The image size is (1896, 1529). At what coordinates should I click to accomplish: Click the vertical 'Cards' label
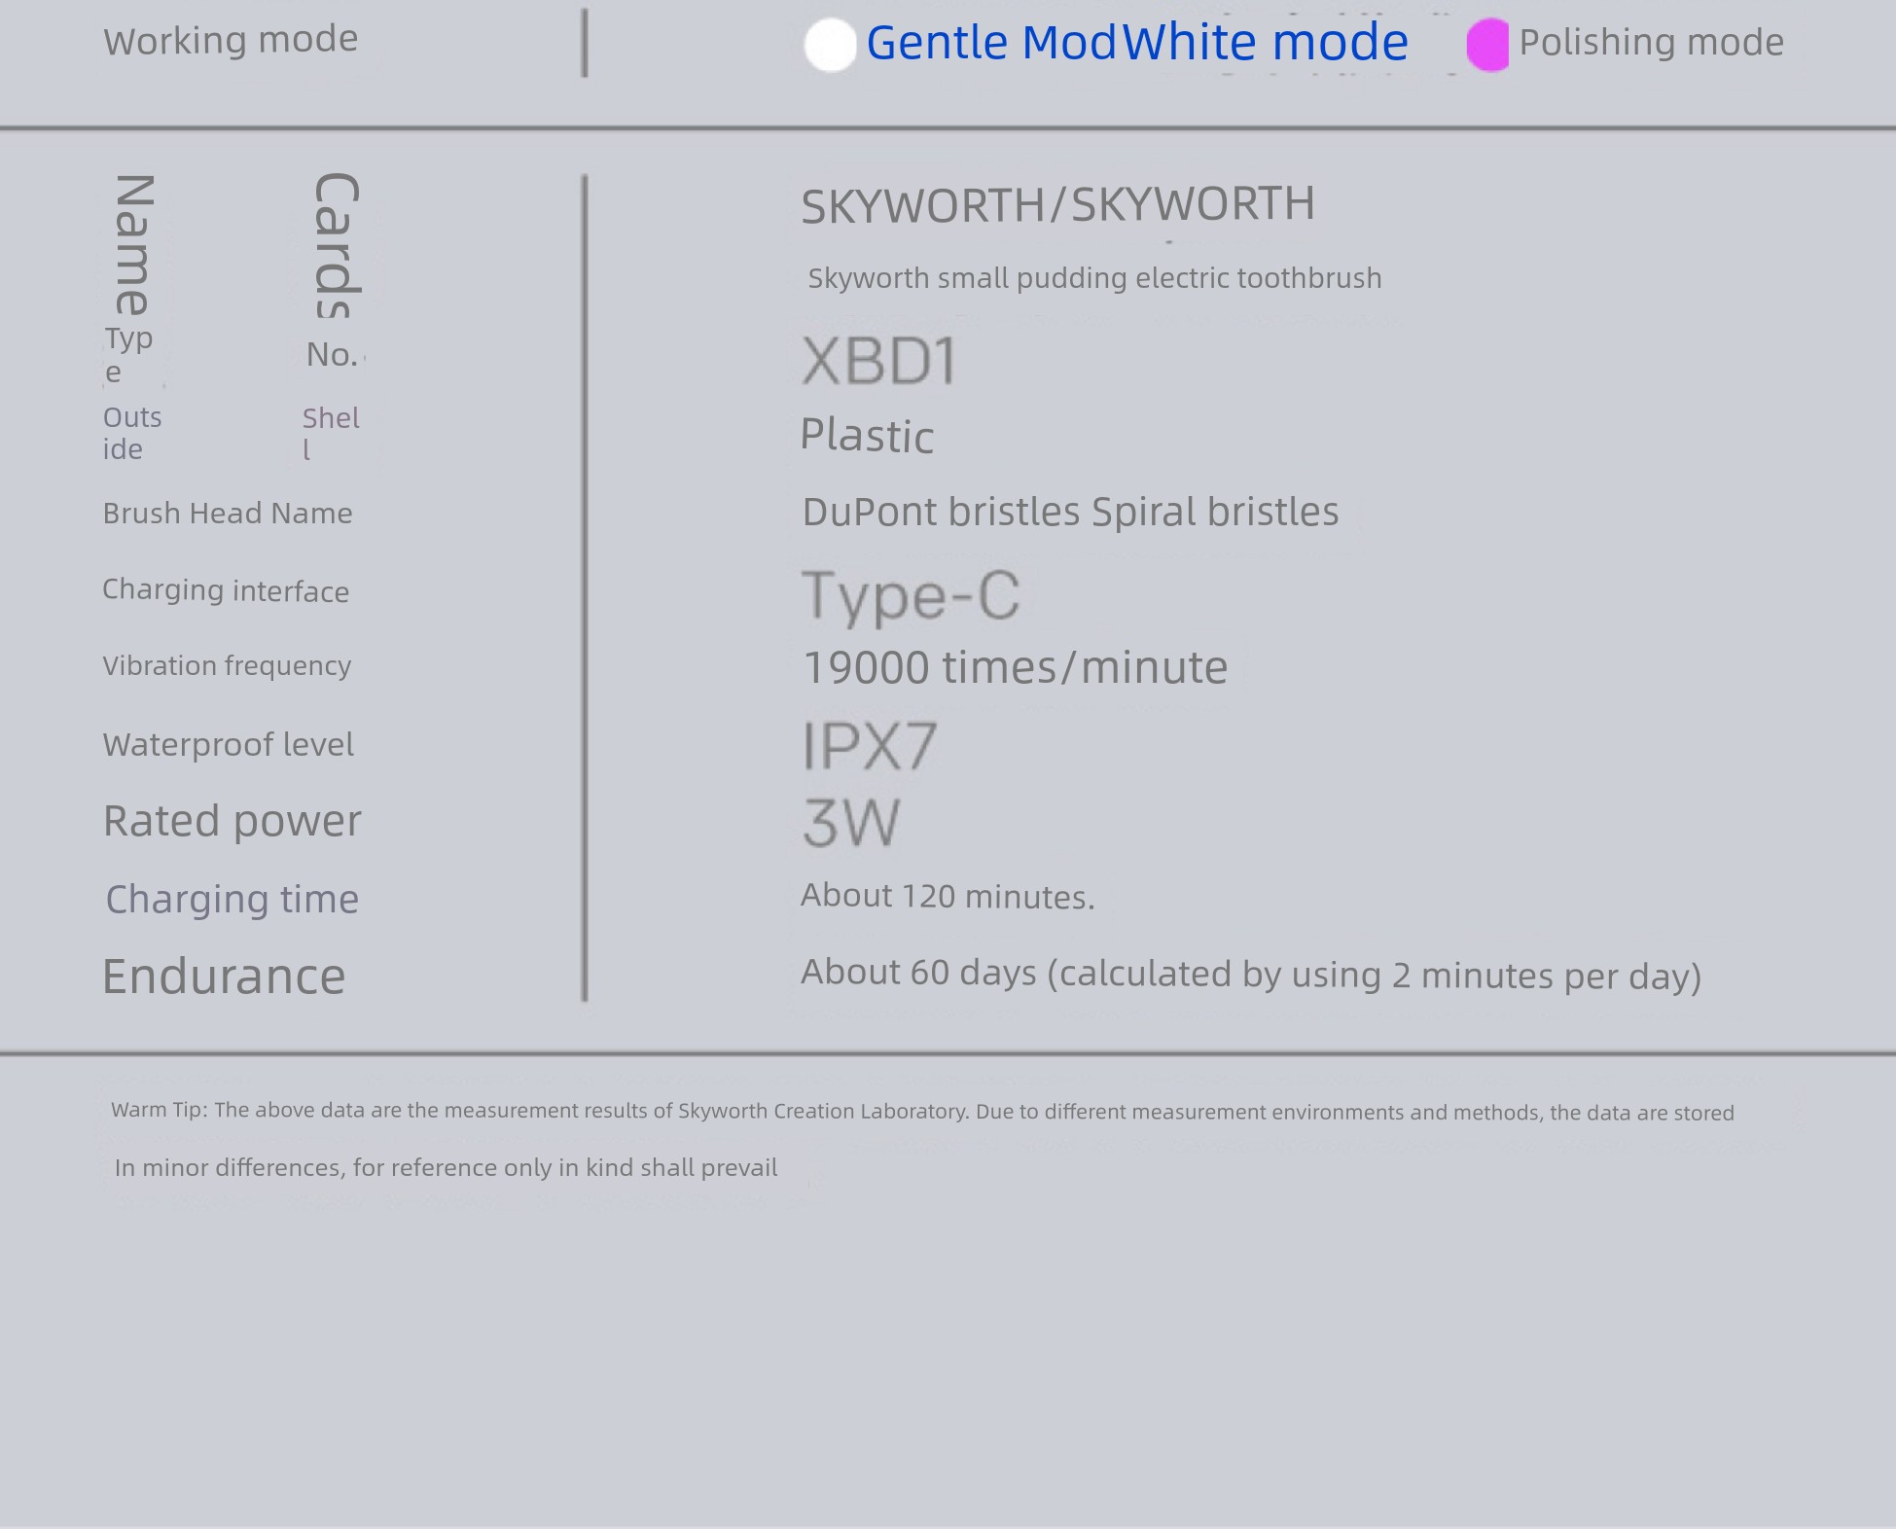coord(337,245)
